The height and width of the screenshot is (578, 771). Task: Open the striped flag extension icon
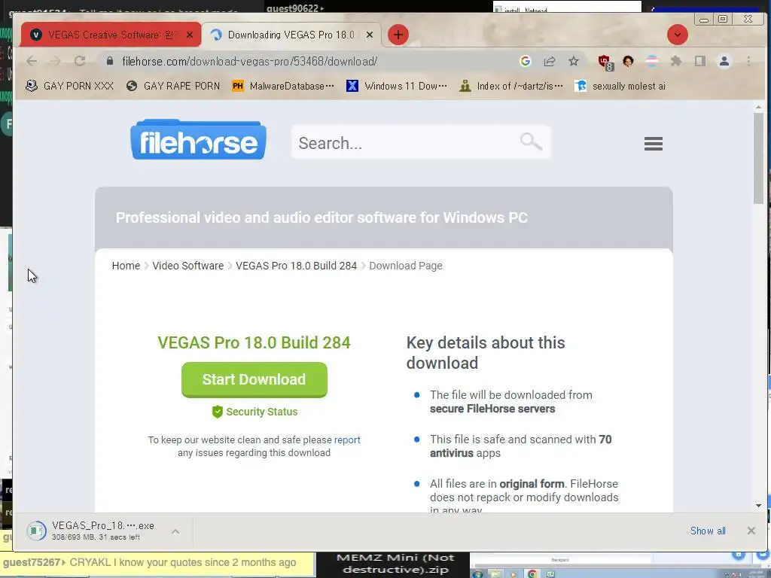[652, 62]
